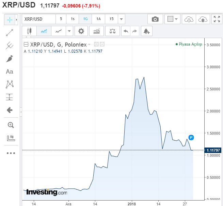Select the 1G daily interval
The width and height of the screenshot is (223, 206).
(x=85, y=19)
